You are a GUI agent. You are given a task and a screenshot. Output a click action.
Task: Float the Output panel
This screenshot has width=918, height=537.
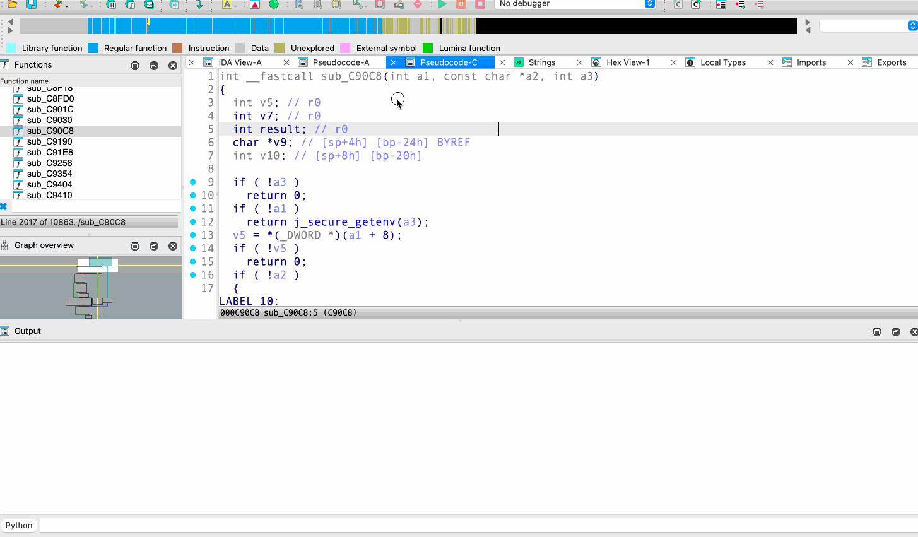pyautogui.click(x=895, y=331)
